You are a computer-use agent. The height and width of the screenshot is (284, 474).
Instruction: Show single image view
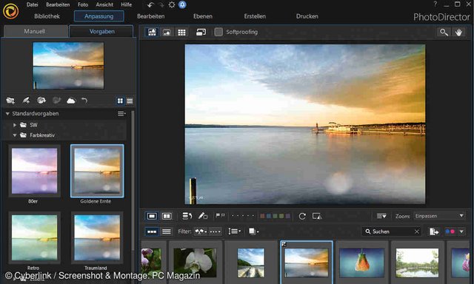(x=152, y=216)
